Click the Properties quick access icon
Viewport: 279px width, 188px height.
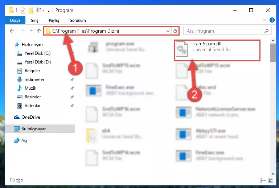pyautogui.click(x=23, y=11)
